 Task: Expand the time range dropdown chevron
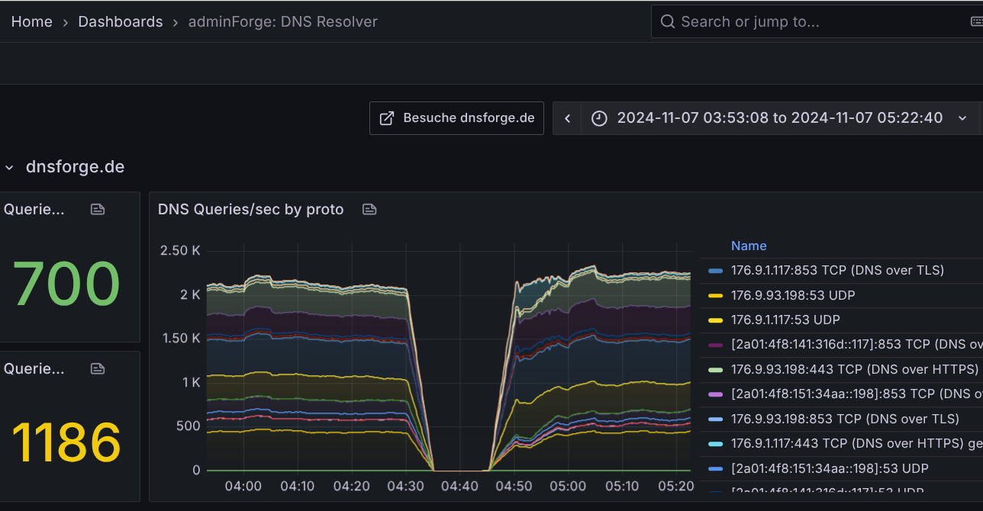[x=962, y=118]
